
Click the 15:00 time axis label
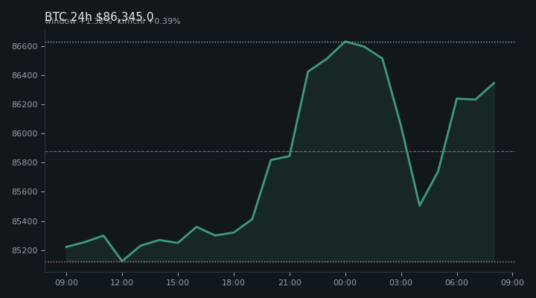tap(178, 282)
